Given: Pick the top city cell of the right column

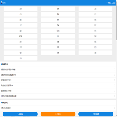Looking at the screenshot, I should [x=95, y=9].
